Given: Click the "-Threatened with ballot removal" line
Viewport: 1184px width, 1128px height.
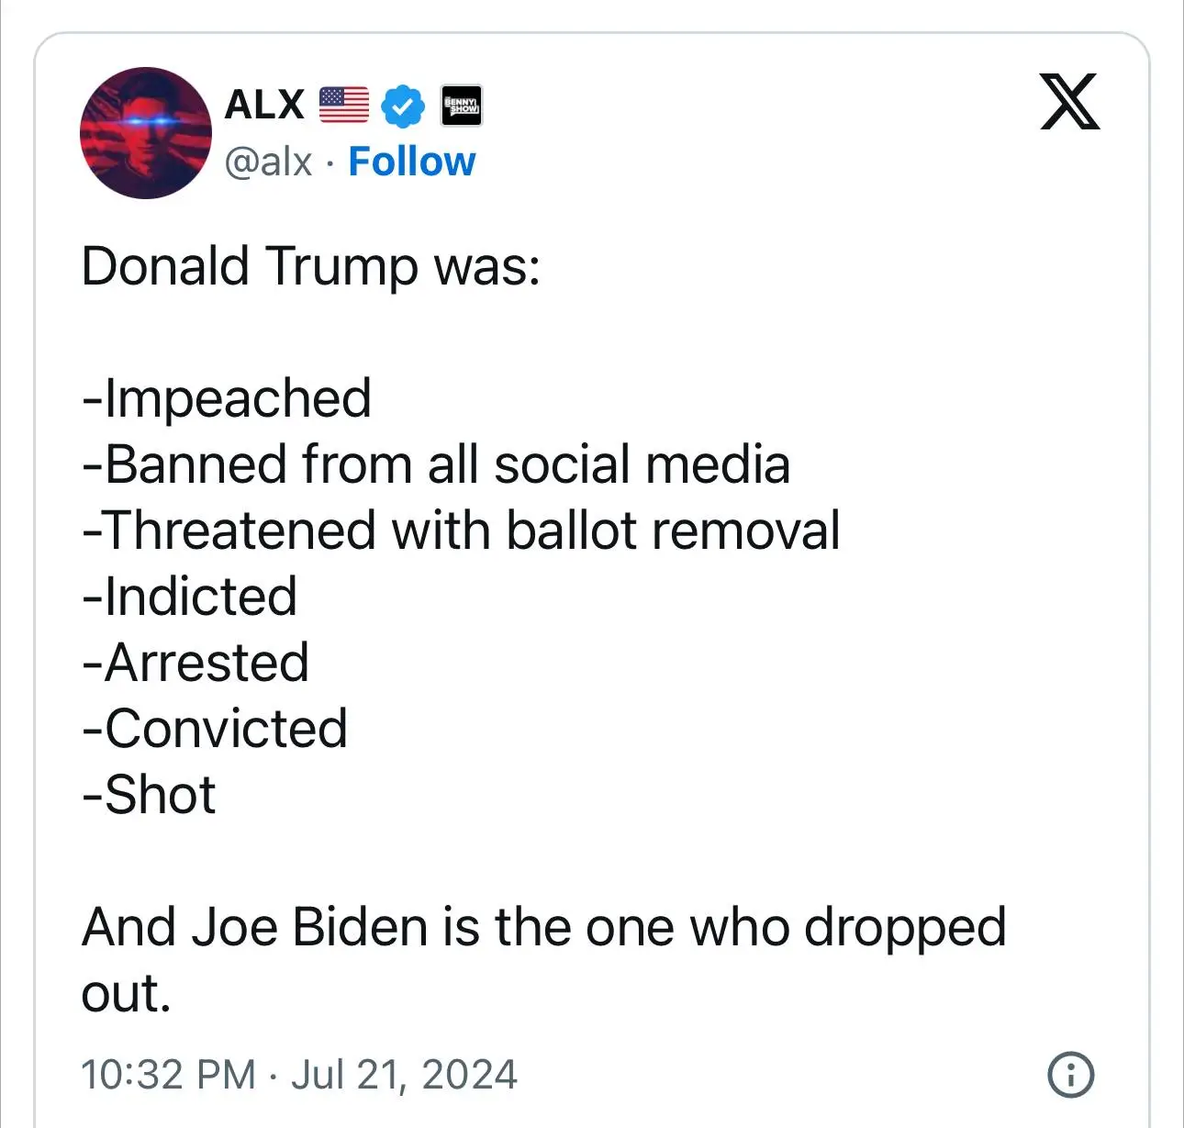Looking at the screenshot, I should [x=461, y=530].
